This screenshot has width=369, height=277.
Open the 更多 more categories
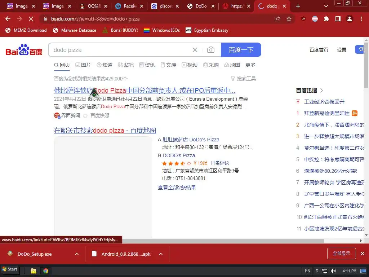point(250,65)
